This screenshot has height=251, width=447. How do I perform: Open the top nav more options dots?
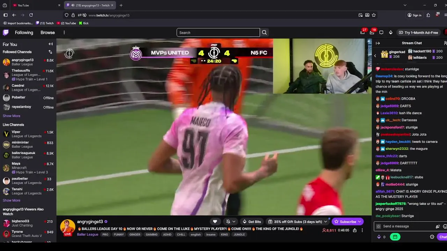coord(64,32)
